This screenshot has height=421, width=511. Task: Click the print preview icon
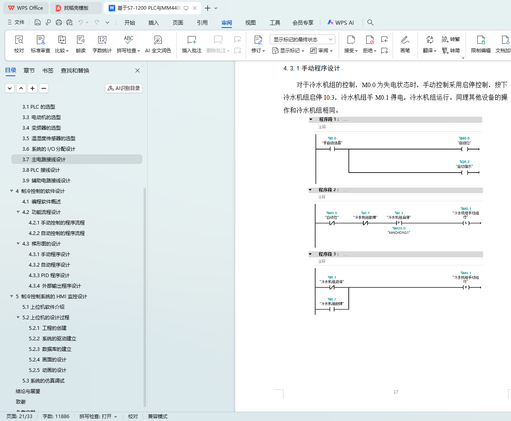pos(69,22)
